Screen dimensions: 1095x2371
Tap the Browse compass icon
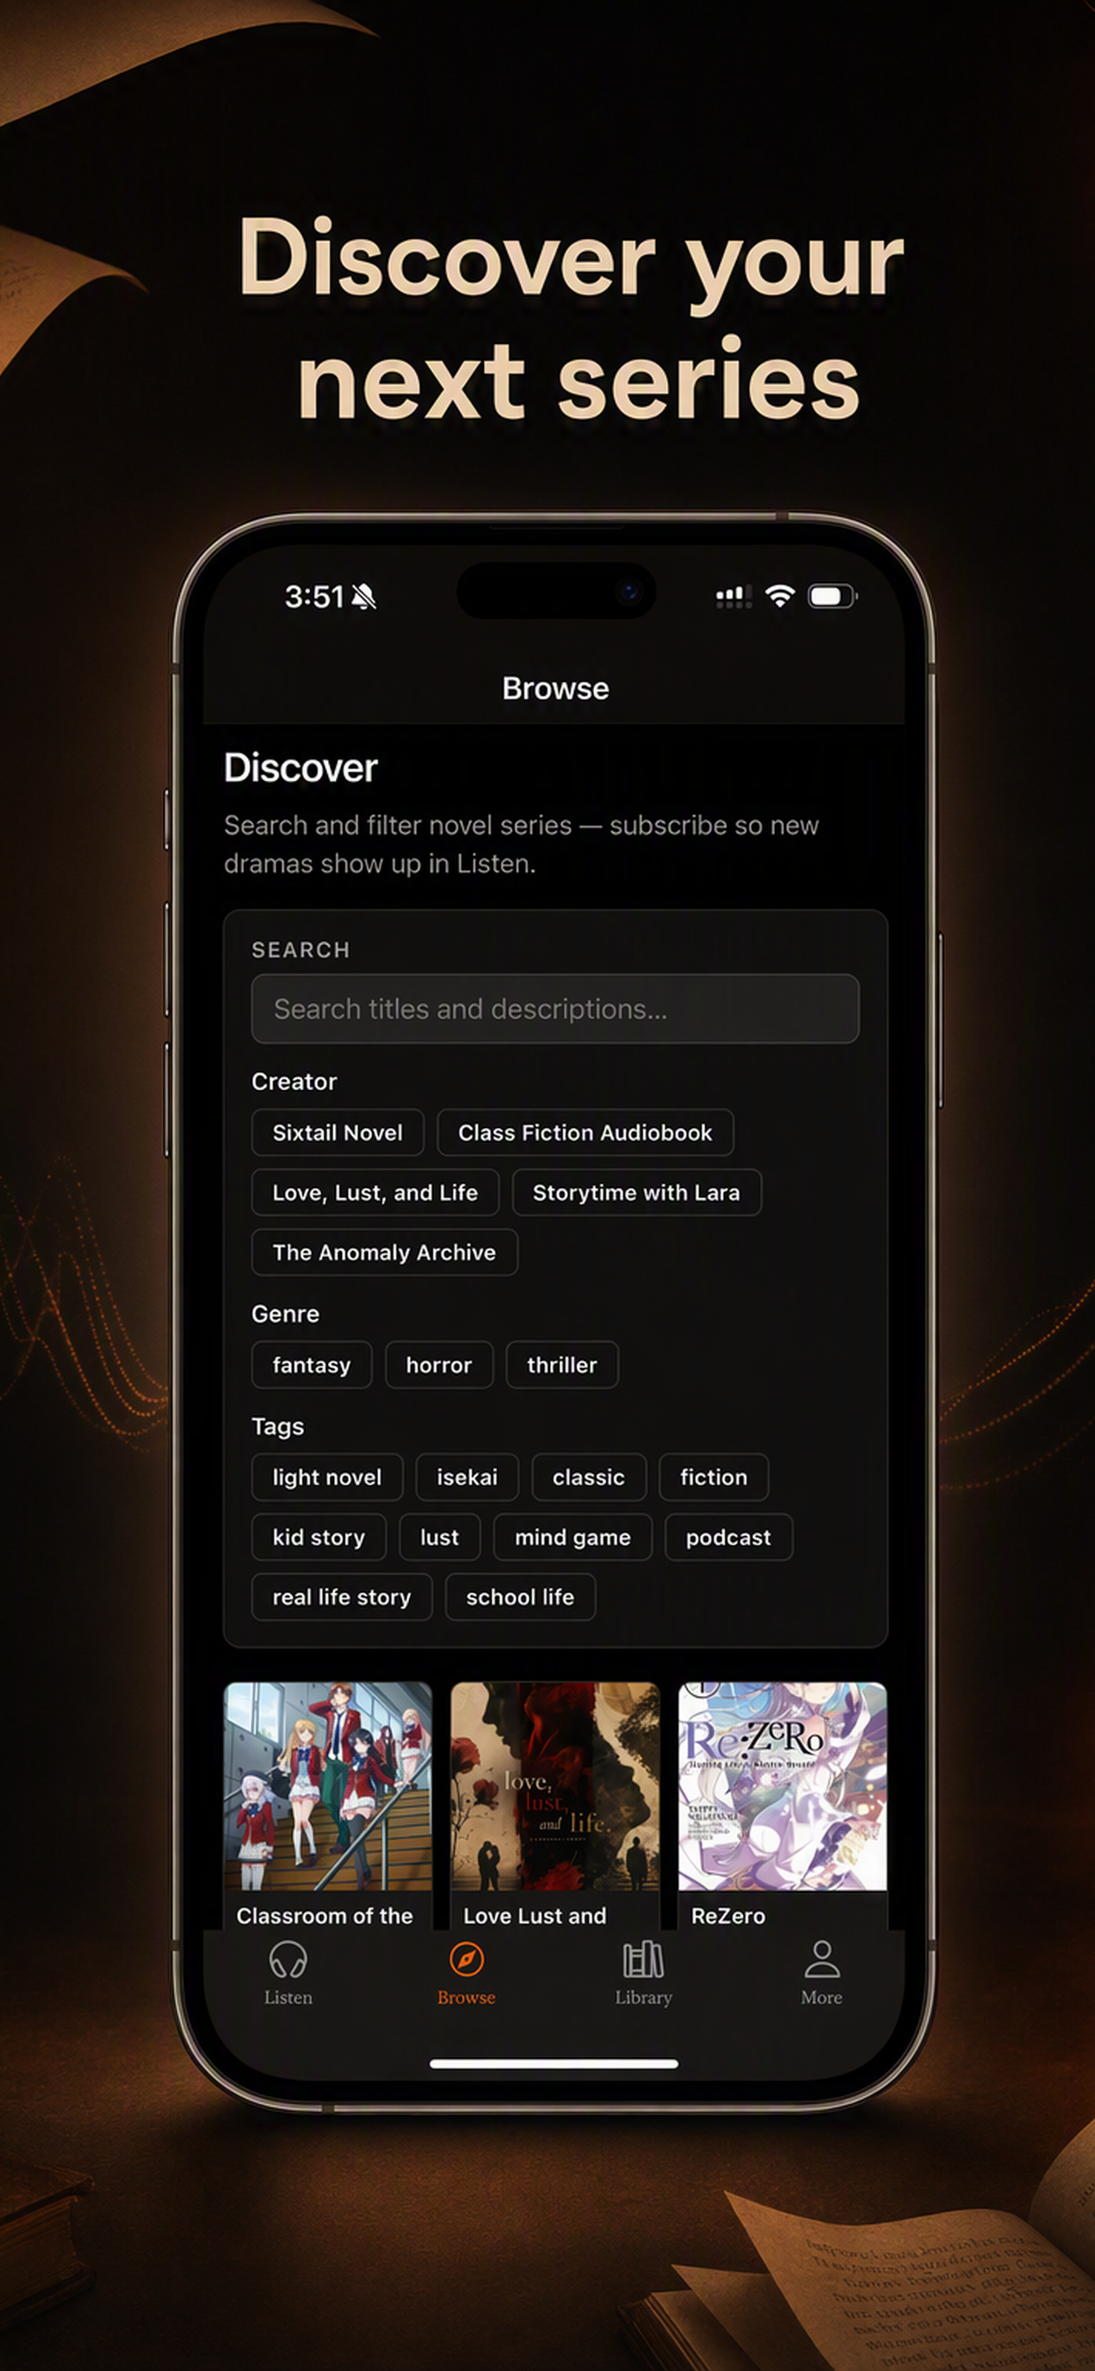click(466, 1960)
